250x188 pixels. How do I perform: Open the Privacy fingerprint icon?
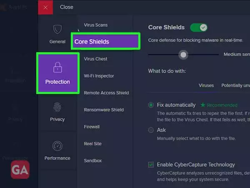(57, 107)
